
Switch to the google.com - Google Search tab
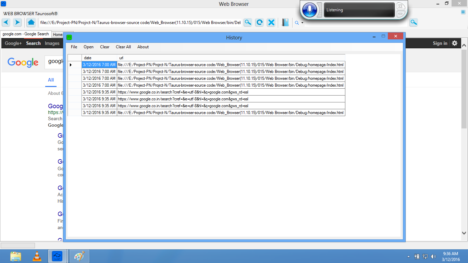coord(26,34)
